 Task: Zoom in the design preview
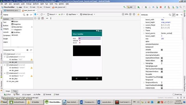pyautogui.click(x=130, y=14)
